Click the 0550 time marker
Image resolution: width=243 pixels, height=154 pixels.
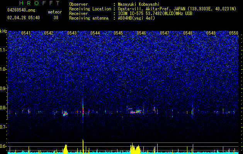pos(234,33)
